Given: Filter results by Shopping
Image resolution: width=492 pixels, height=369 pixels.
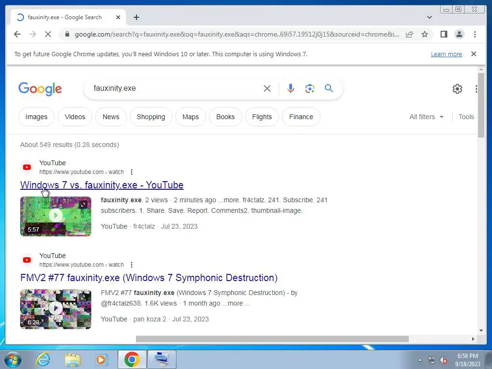Looking at the screenshot, I should coord(151,117).
